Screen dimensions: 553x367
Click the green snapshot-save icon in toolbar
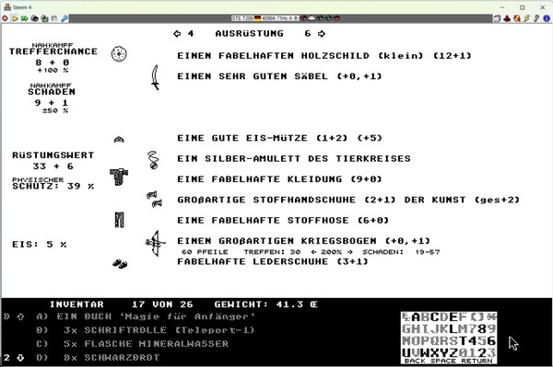pyautogui.click(x=44, y=18)
